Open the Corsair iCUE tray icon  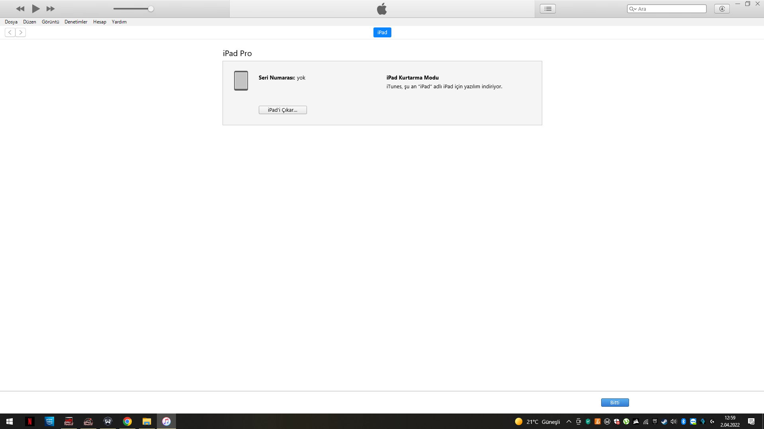(x=636, y=422)
